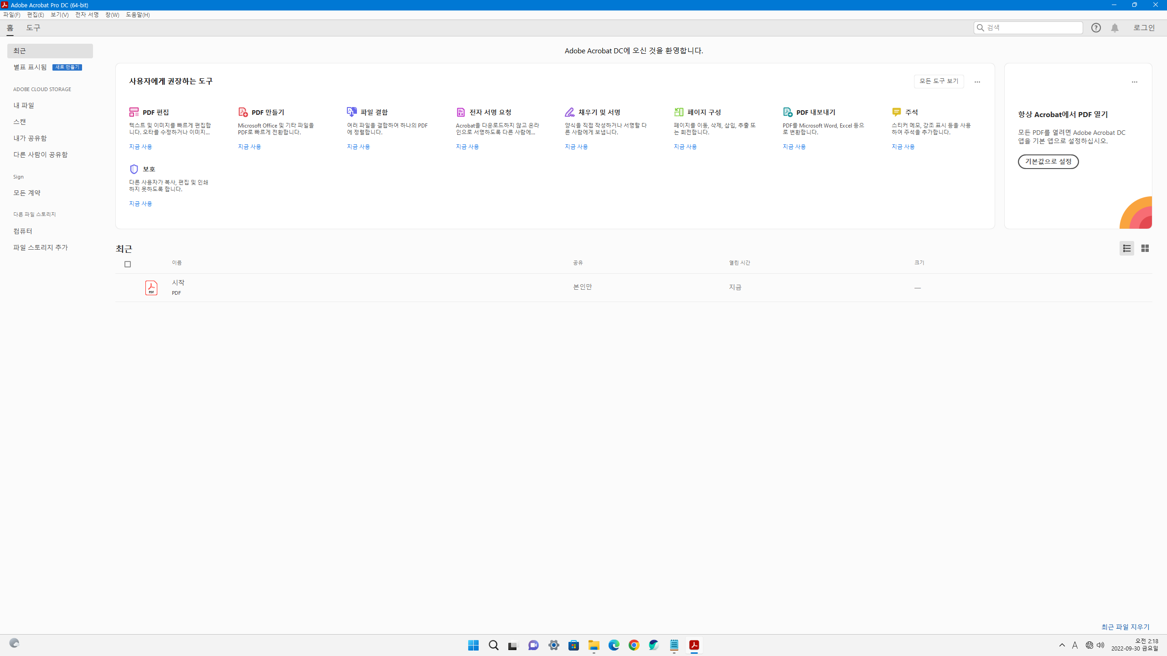Click the PDF 만들기 tool icon
The image size is (1167, 656).
[243, 112]
